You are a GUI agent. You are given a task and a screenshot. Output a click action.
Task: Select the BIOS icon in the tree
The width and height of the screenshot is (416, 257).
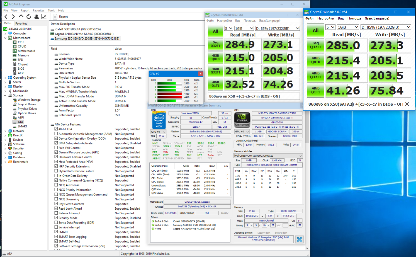(x=15, y=69)
